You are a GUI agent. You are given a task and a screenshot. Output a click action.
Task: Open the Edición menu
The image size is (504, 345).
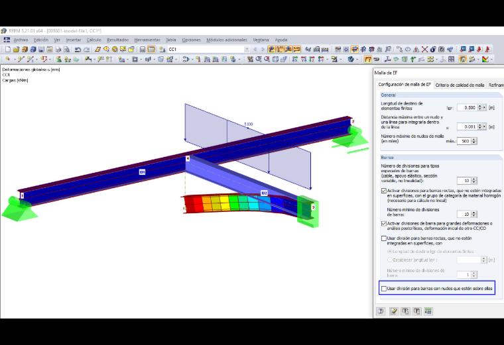pos(41,40)
